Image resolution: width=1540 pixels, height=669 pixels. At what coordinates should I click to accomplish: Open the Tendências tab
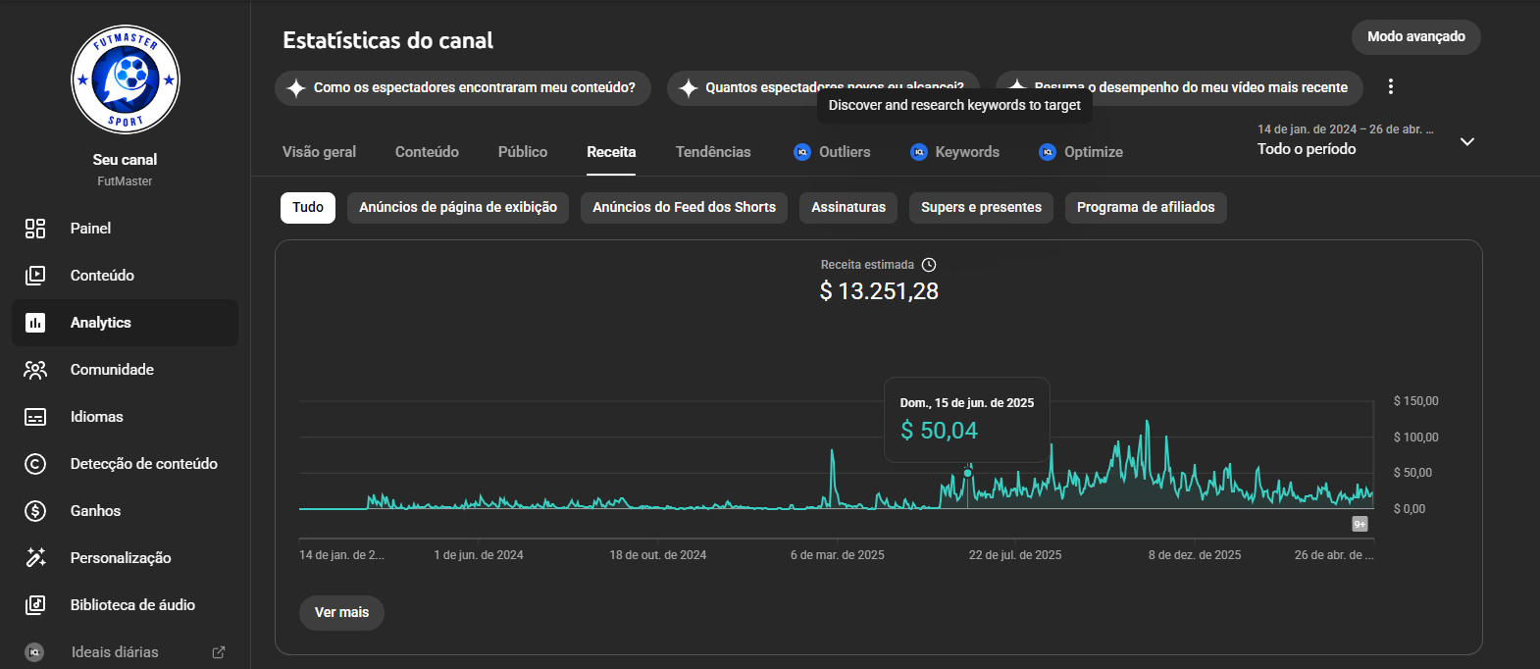[x=713, y=152]
